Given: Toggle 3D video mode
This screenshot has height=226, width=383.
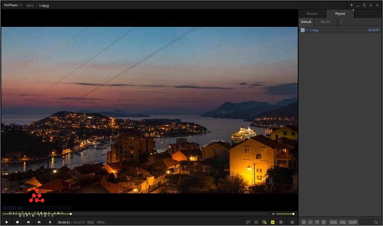Looking at the screenshot, I should tap(256, 222).
